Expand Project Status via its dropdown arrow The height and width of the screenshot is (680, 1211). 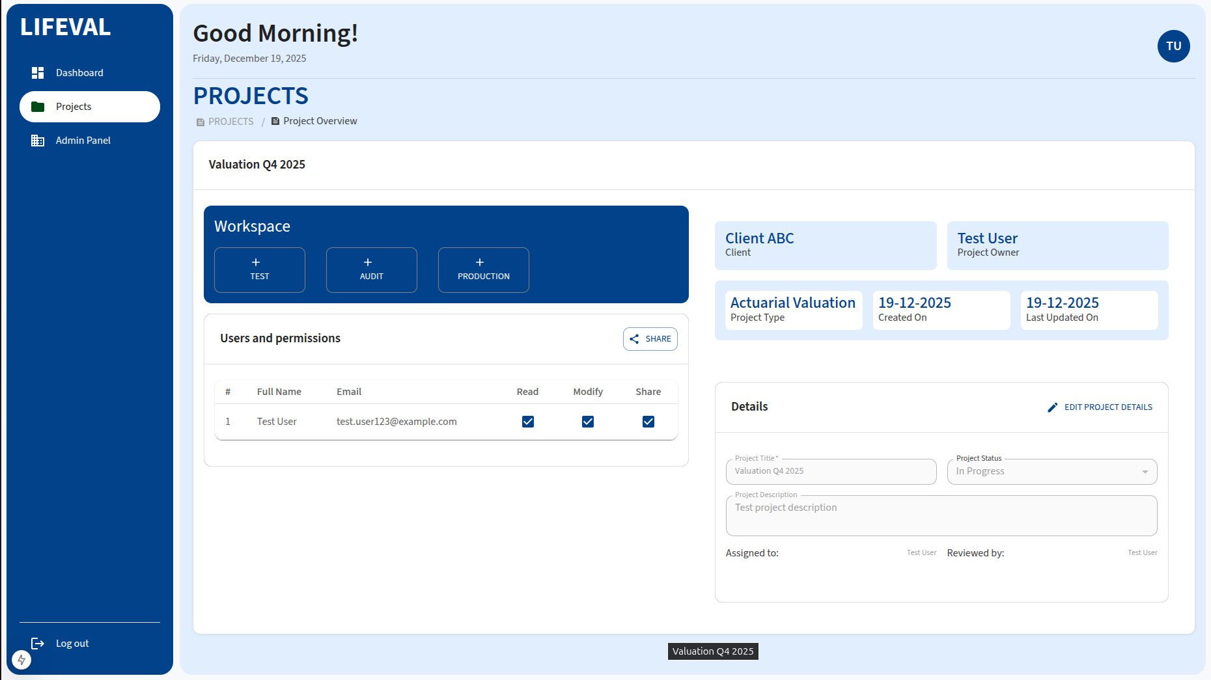coord(1145,472)
